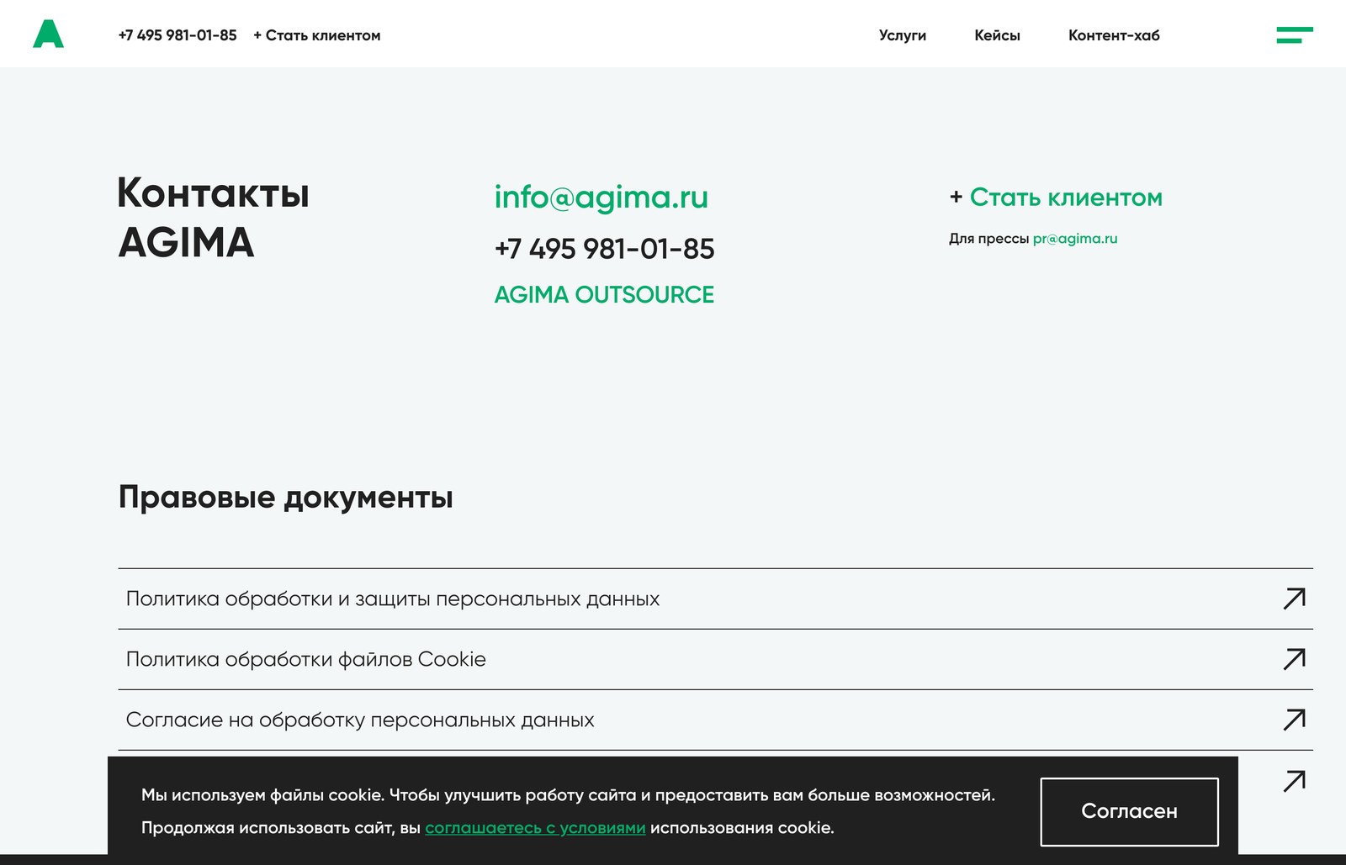Open 'Согласие на обработку персональных данных'
The image size is (1346, 865).
[715, 720]
